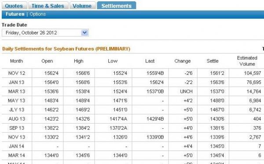Open the Quotes tab

pyautogui.click(x=15, y=6)
